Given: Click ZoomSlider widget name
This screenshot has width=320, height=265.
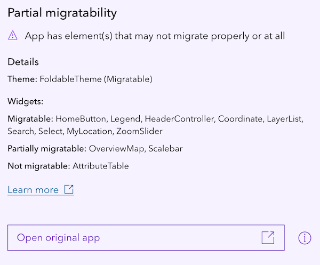Looking at the screenshot, I should [x=139, y=131].
